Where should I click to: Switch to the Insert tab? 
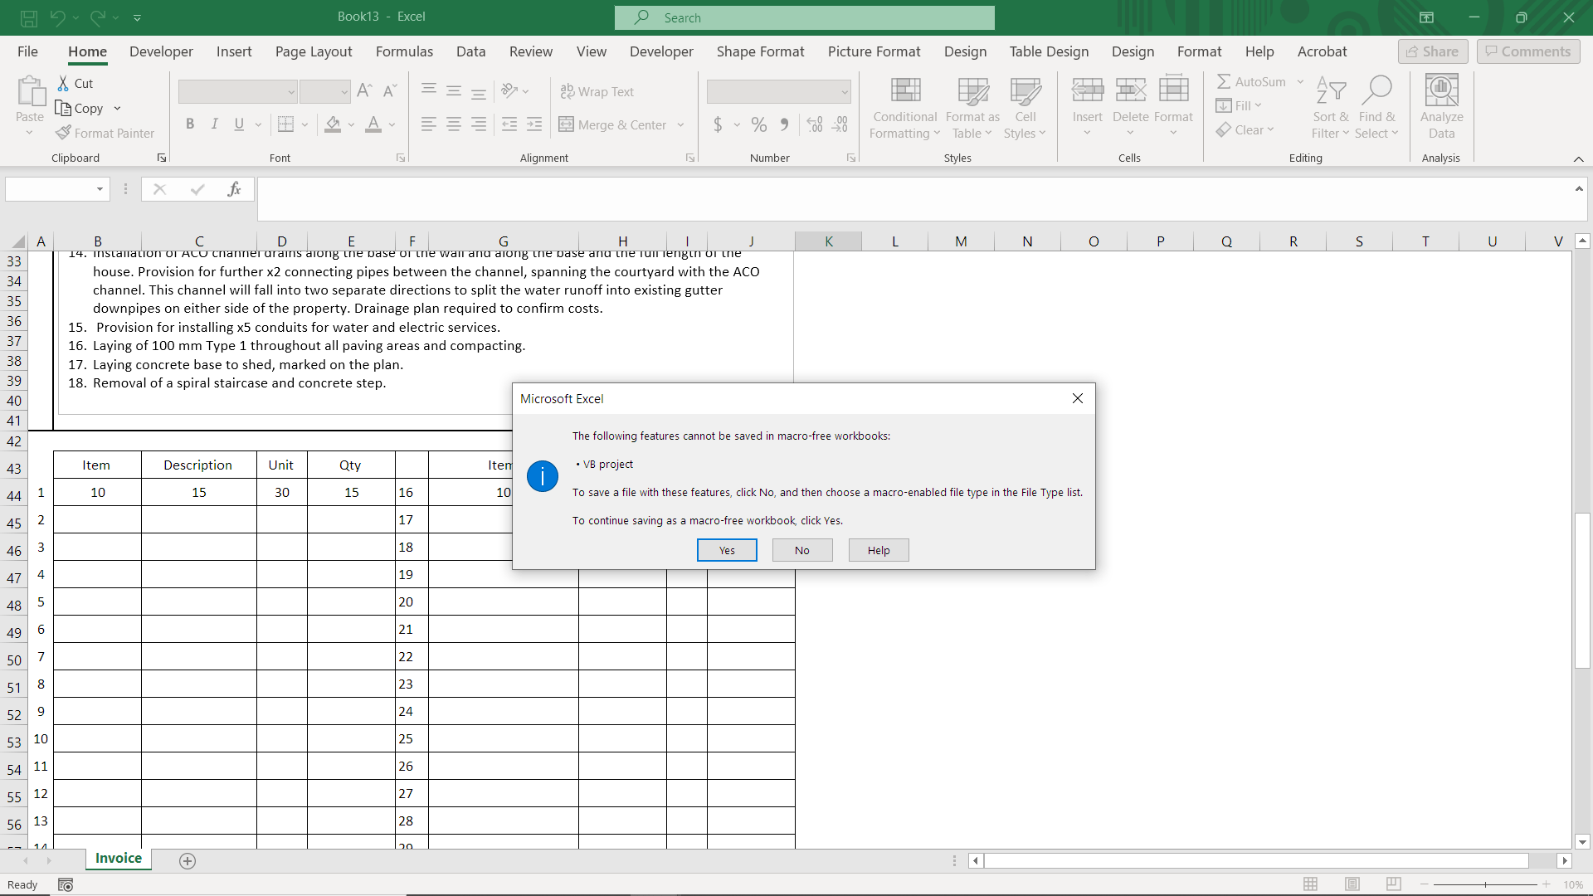(x=234, y=51)
